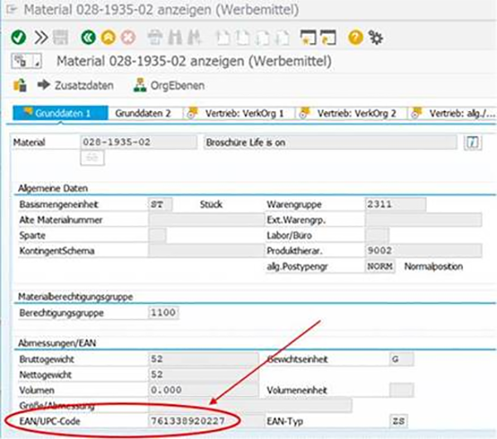Click the Materialberechtigungsgruppe section header
This screenshot has width=497, height=439.
pyautogui.click(x=75, y=297)
